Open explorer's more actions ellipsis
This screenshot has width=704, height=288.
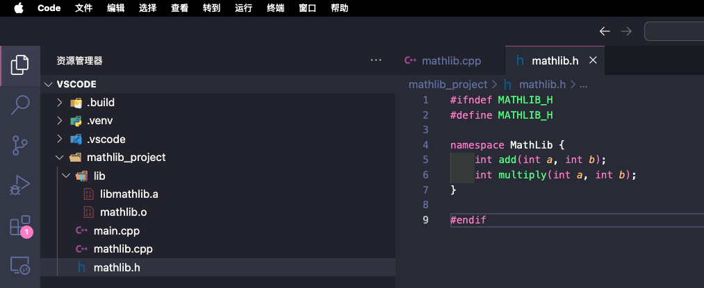click(376, 60)
